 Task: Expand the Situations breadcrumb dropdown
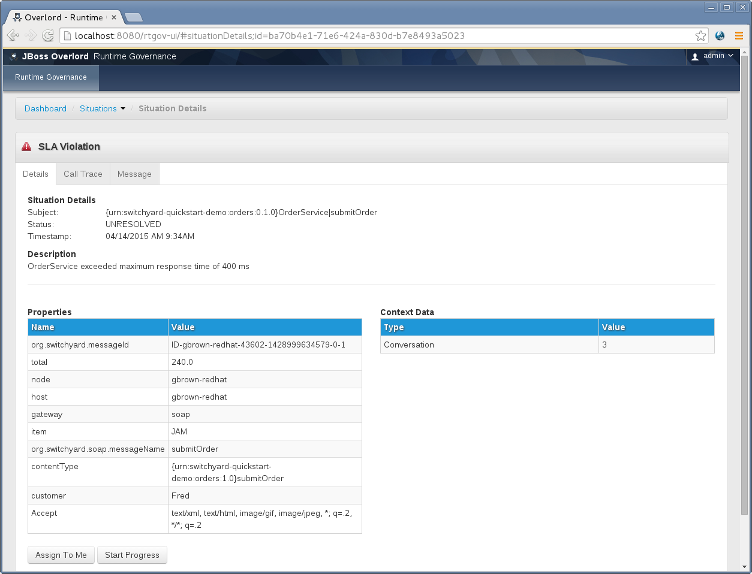[123, 108]
